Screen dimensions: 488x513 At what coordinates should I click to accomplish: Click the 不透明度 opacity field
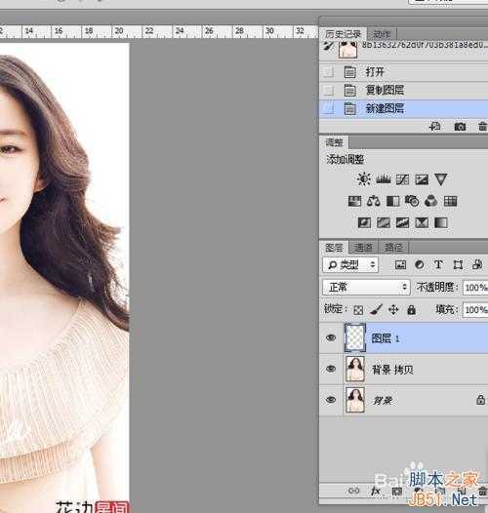pyautogui.click(x=475, y=288)
